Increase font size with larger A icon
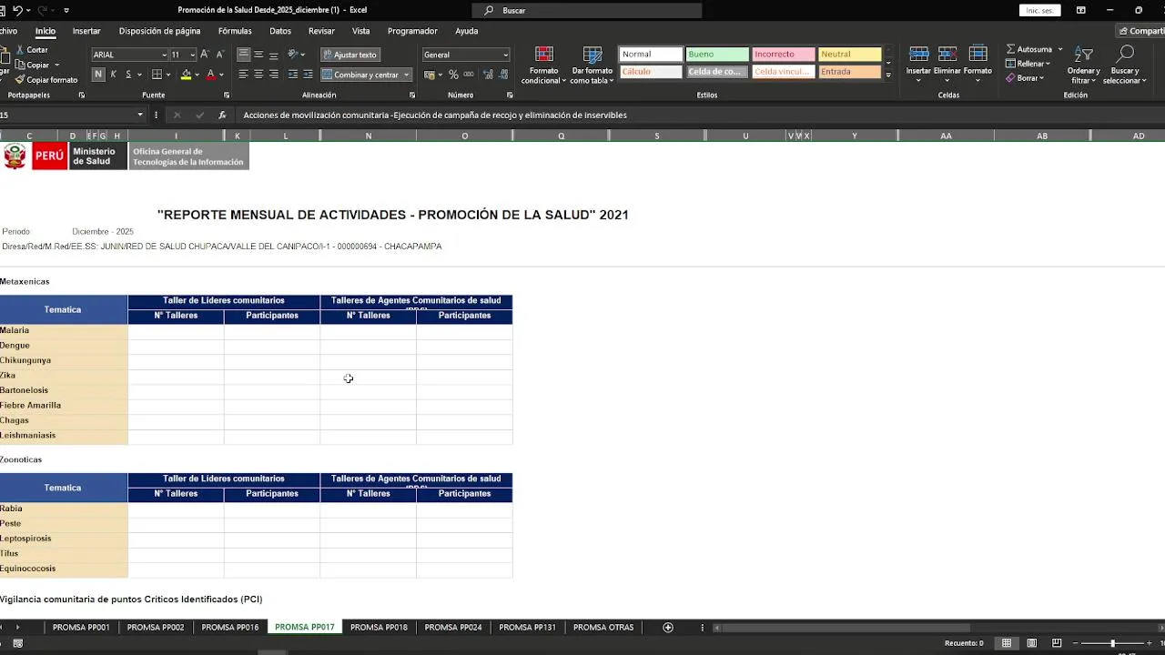 [205, 55]
